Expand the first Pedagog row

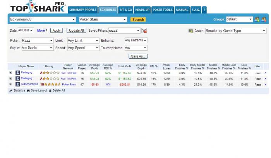tap(11, 73)
